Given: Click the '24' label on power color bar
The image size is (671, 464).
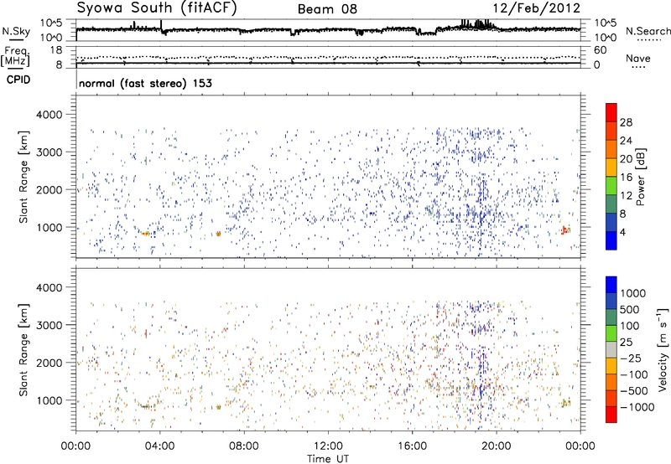Looking at the screenshot, I should [626, 141].
